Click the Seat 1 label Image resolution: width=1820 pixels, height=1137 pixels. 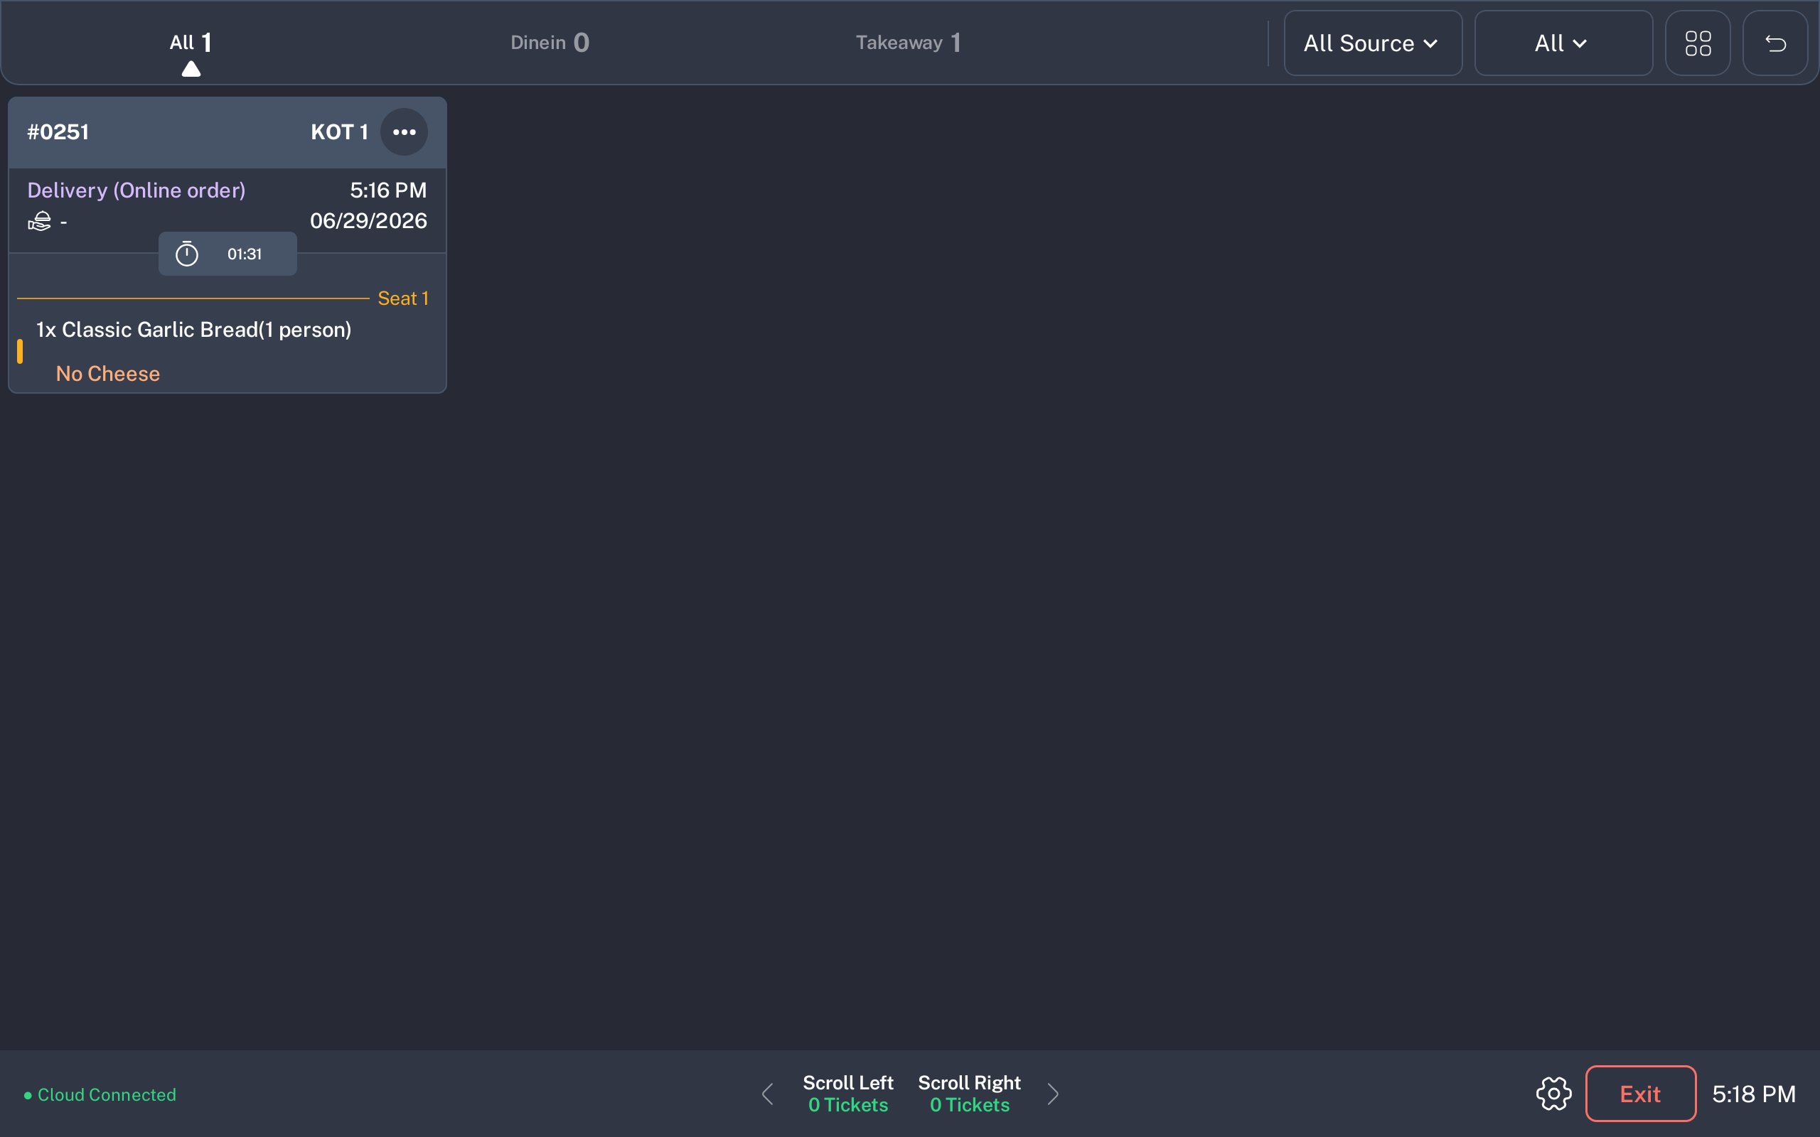(403, 298)
